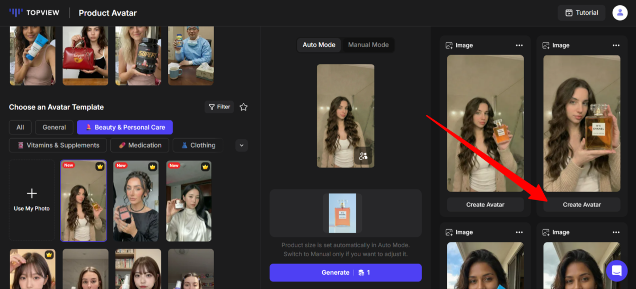
Task: Click Create Avatar under the Chanel image
Action: coord(581,205)
